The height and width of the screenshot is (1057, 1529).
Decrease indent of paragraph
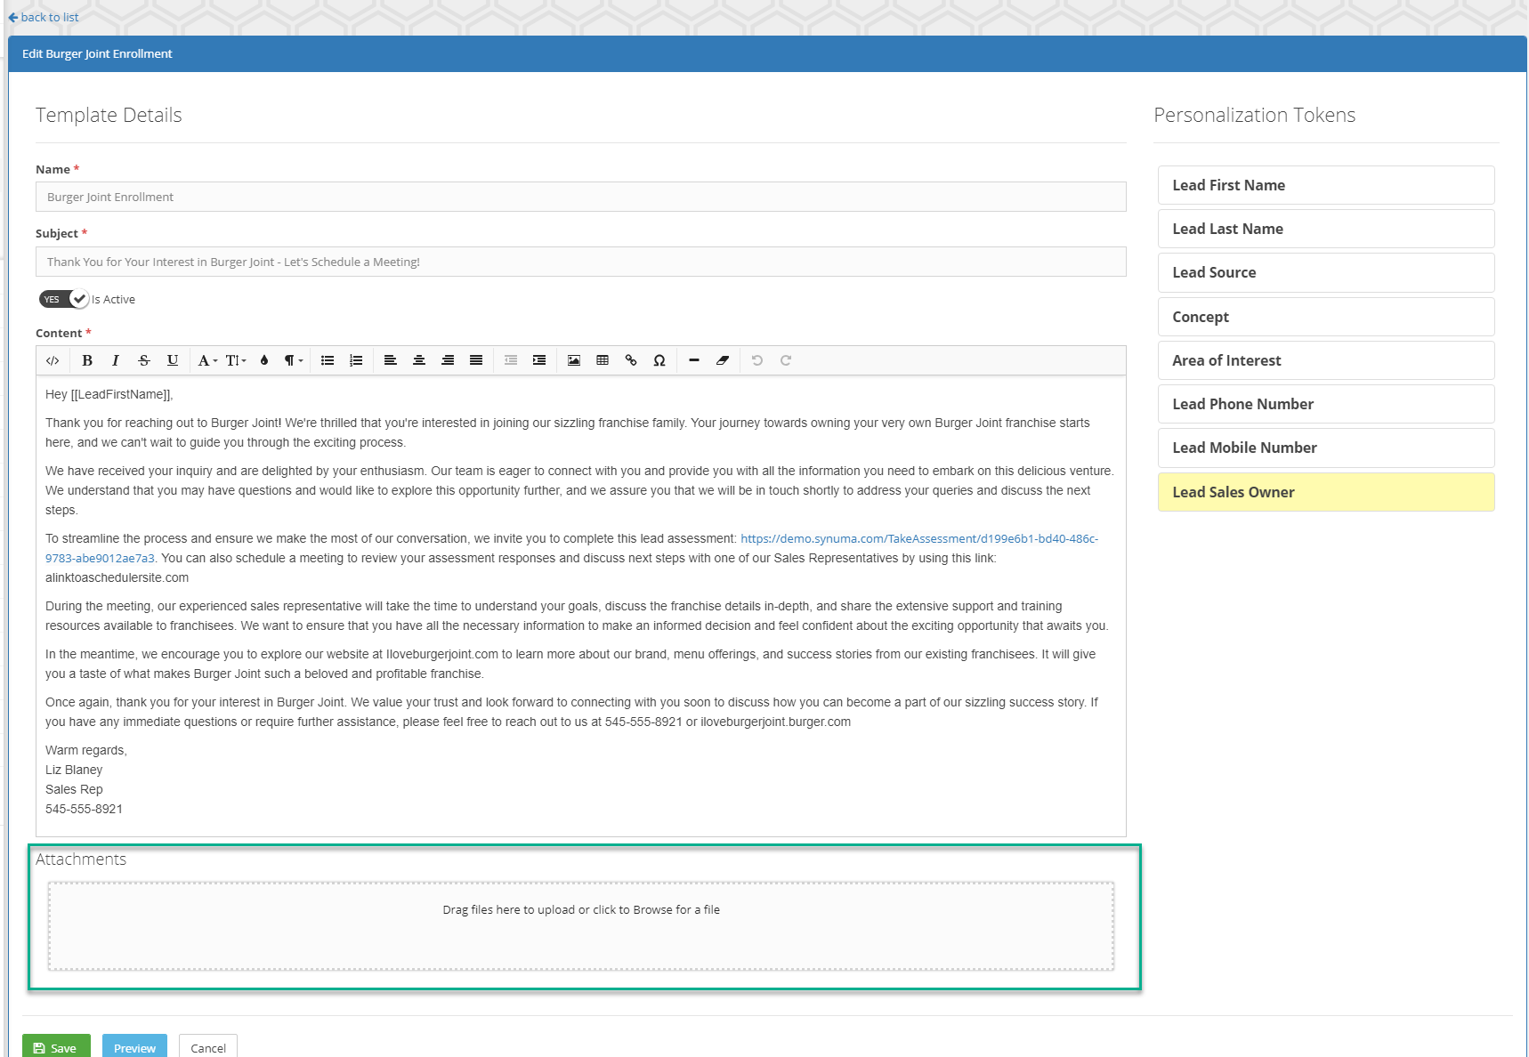tap(511, 360)
